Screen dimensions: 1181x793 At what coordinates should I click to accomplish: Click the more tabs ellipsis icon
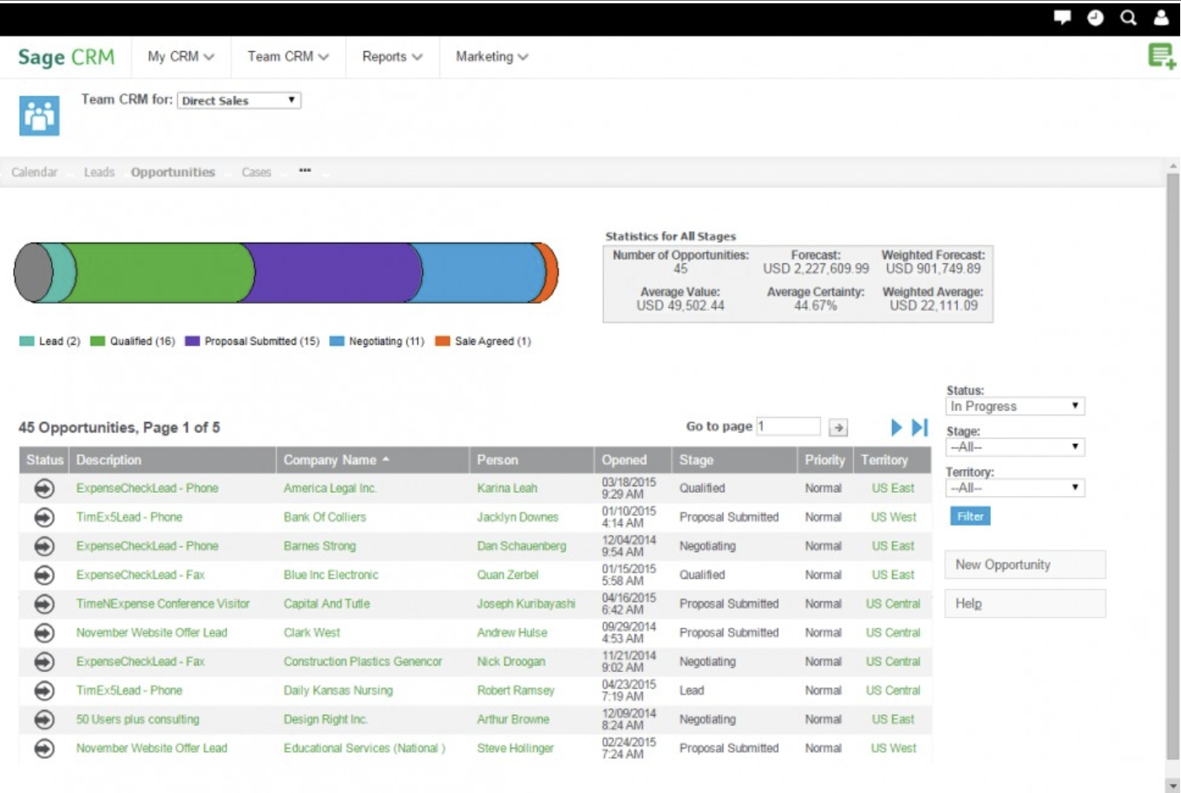305,170
